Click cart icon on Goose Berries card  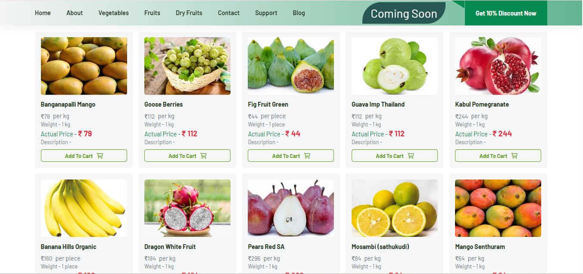click(x=203, y=156)
